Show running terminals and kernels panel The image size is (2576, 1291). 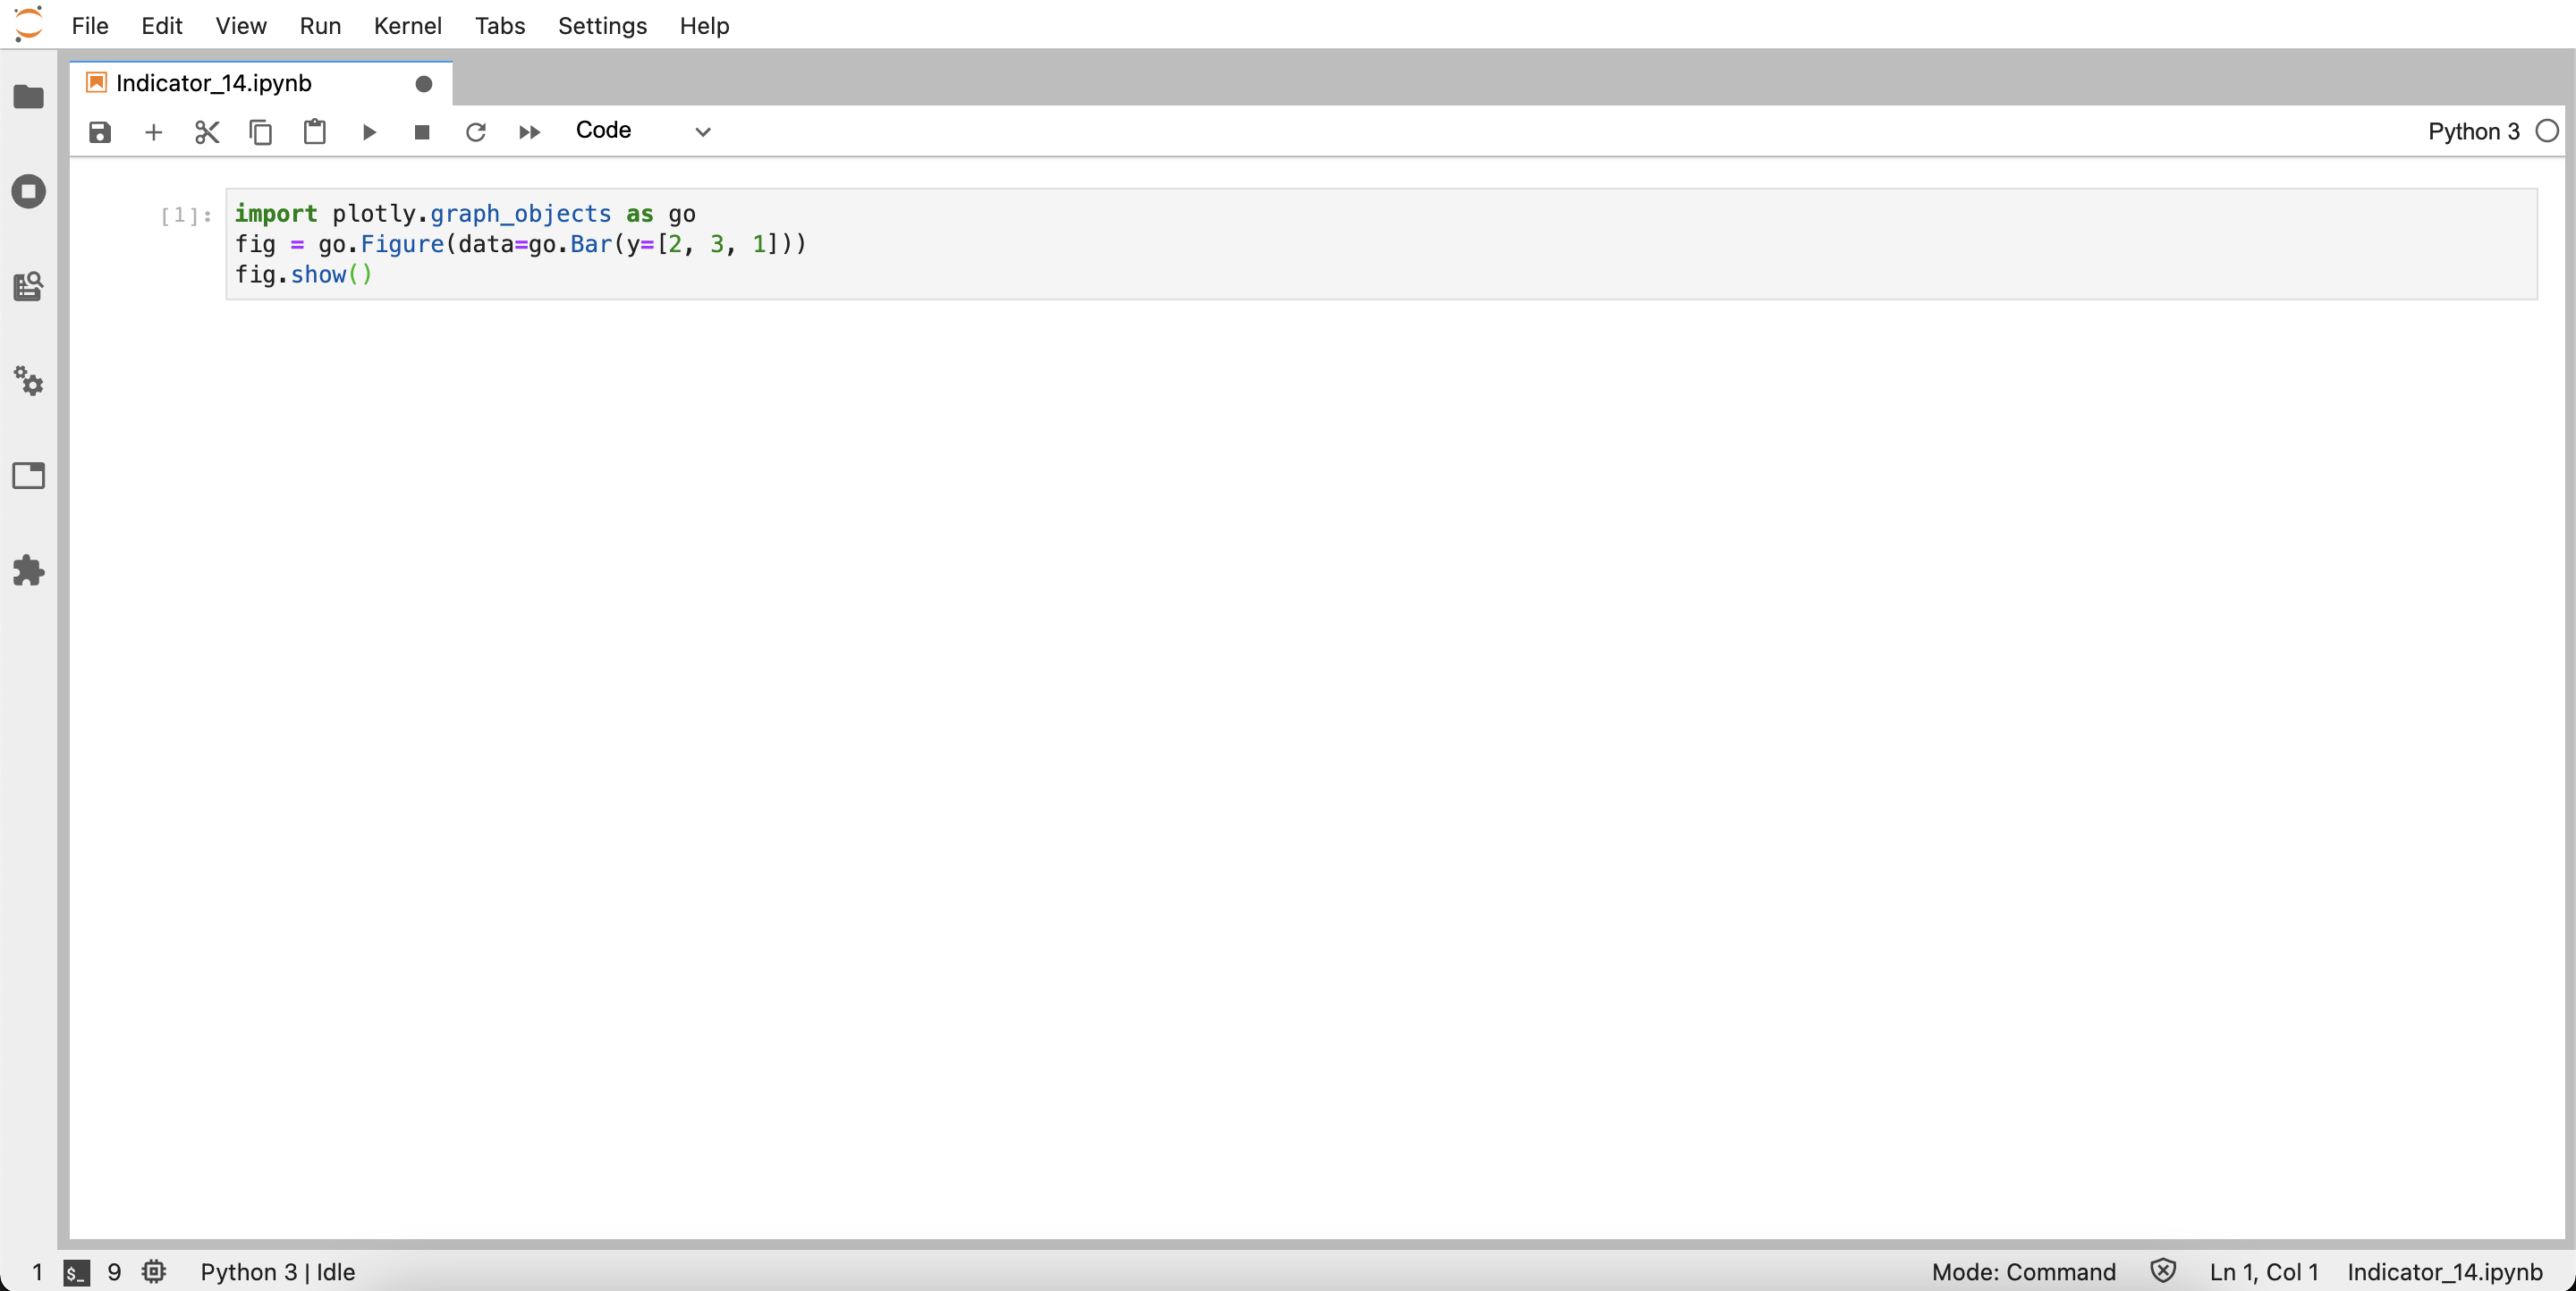click(x=28, y=190)
